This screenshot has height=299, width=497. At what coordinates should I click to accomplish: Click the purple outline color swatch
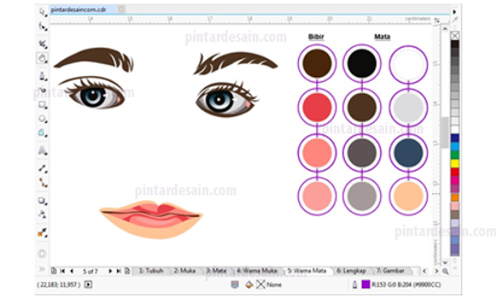tap(366, 285)
